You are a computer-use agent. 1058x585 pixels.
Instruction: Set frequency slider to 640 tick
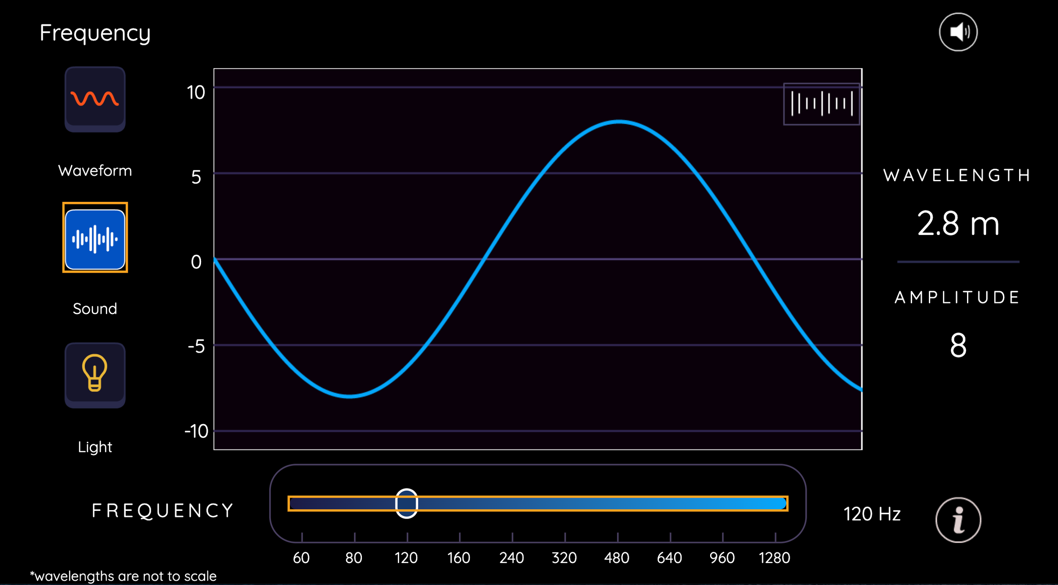click(x=670, y=503)
